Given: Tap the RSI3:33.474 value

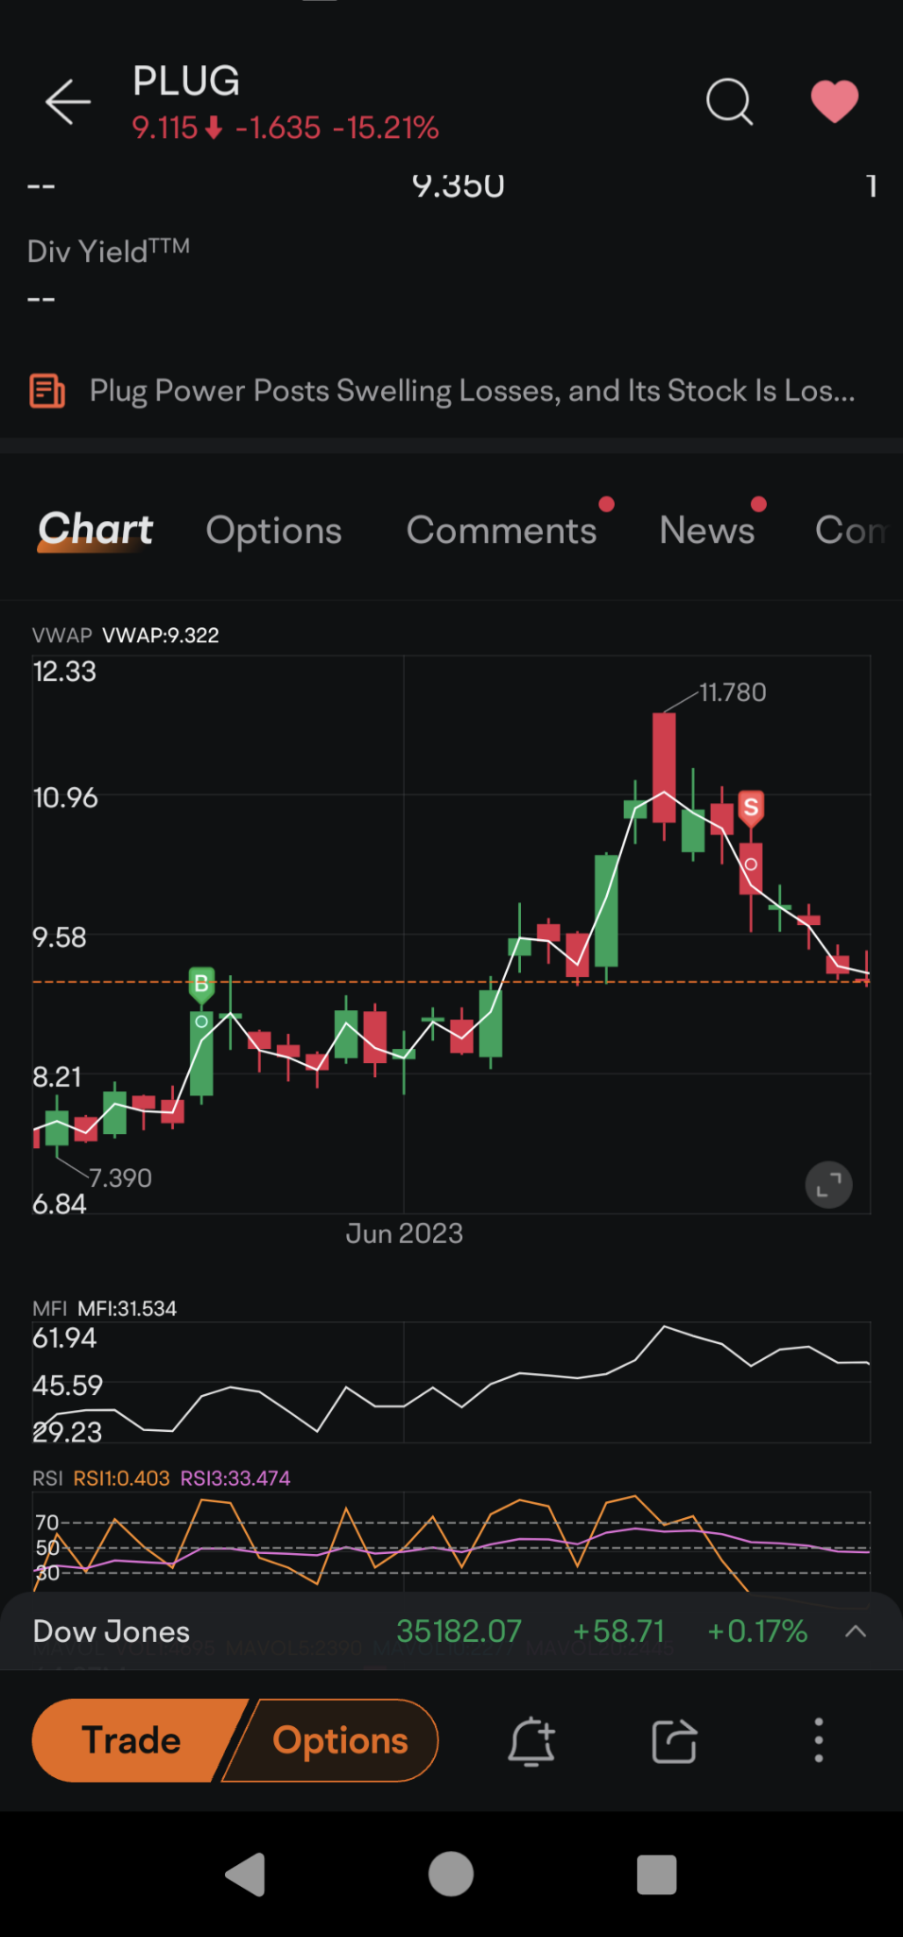Looking at the screenshot, I should point(235,1478).
